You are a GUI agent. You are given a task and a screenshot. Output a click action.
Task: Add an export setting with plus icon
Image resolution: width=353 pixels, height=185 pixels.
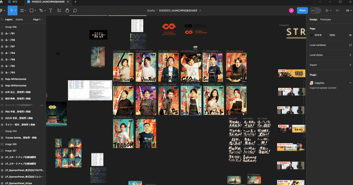coord(350,65)
